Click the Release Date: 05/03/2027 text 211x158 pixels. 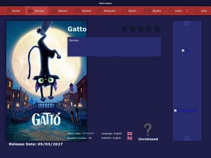(36, 144)
